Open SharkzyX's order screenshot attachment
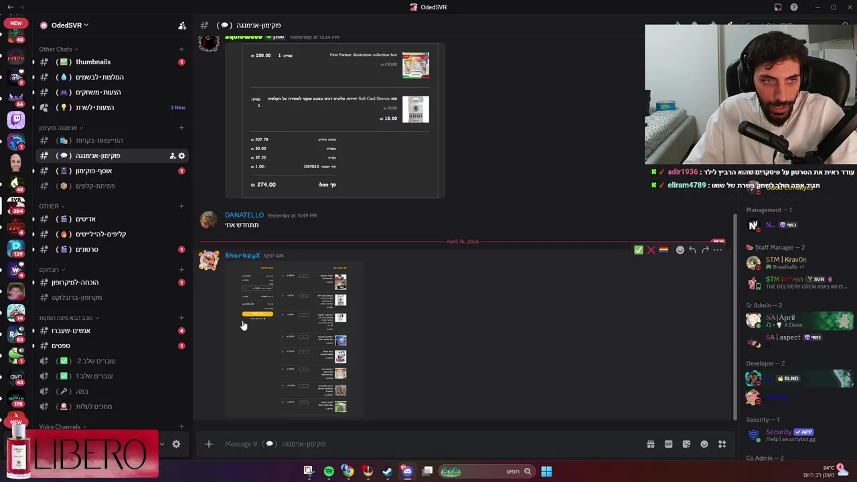 [x=295, y=339]
